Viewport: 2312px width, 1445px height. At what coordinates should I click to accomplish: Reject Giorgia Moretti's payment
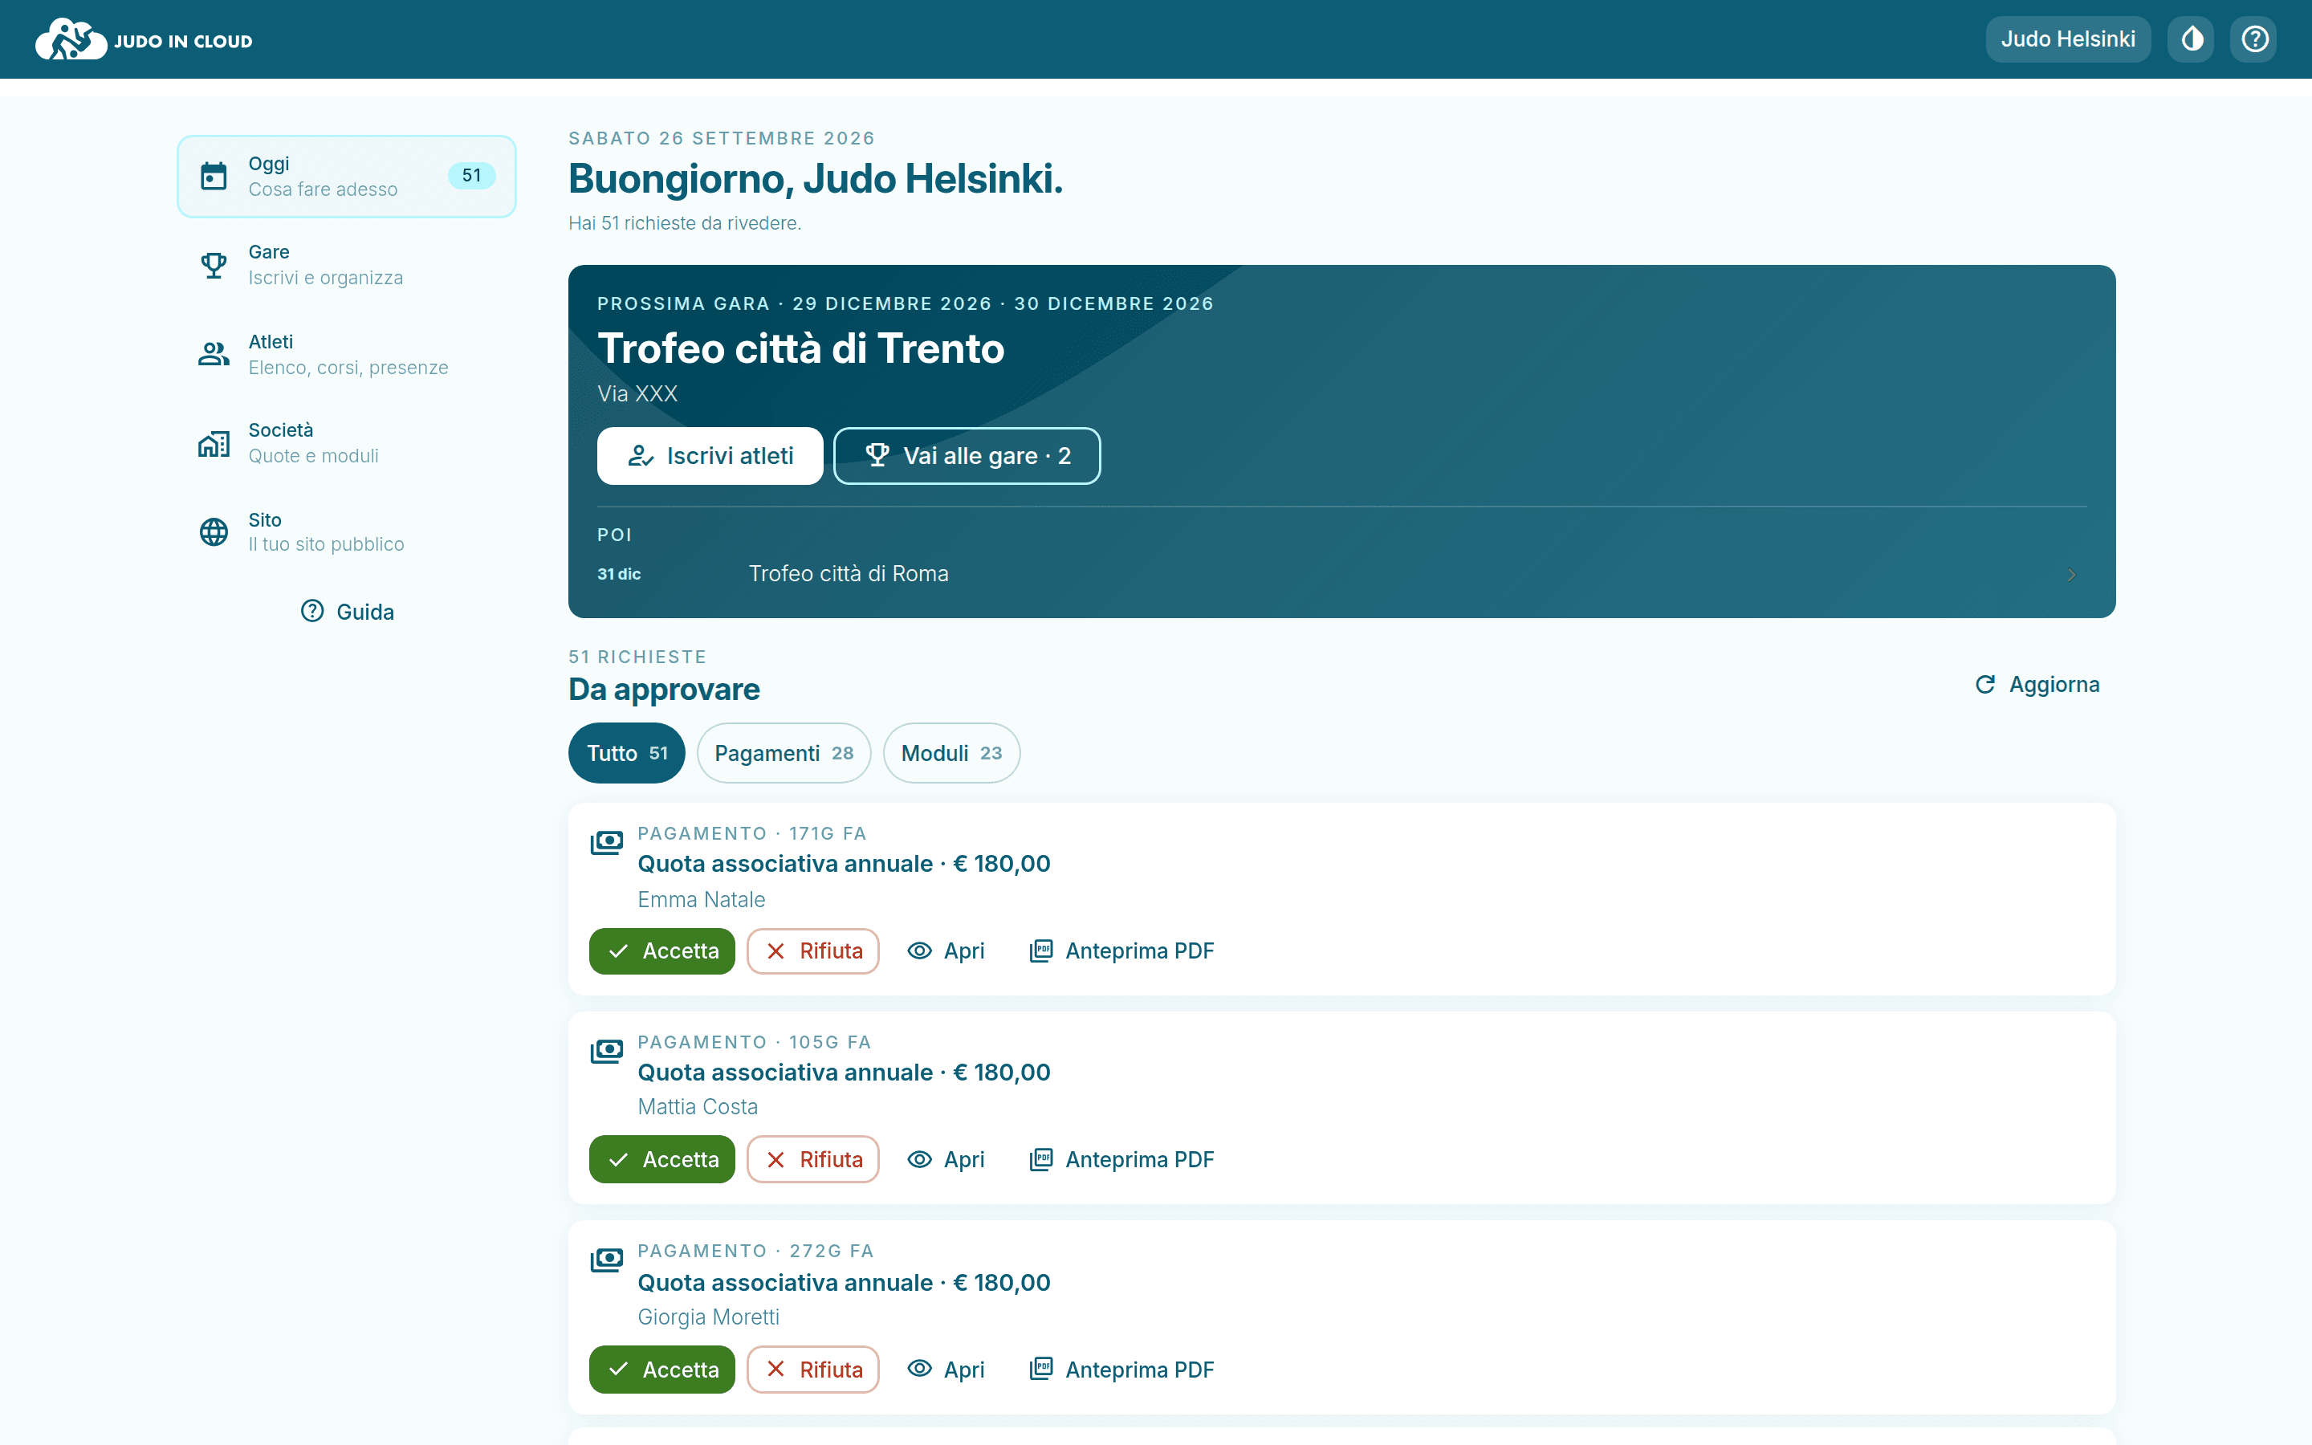coord(813,1370)
